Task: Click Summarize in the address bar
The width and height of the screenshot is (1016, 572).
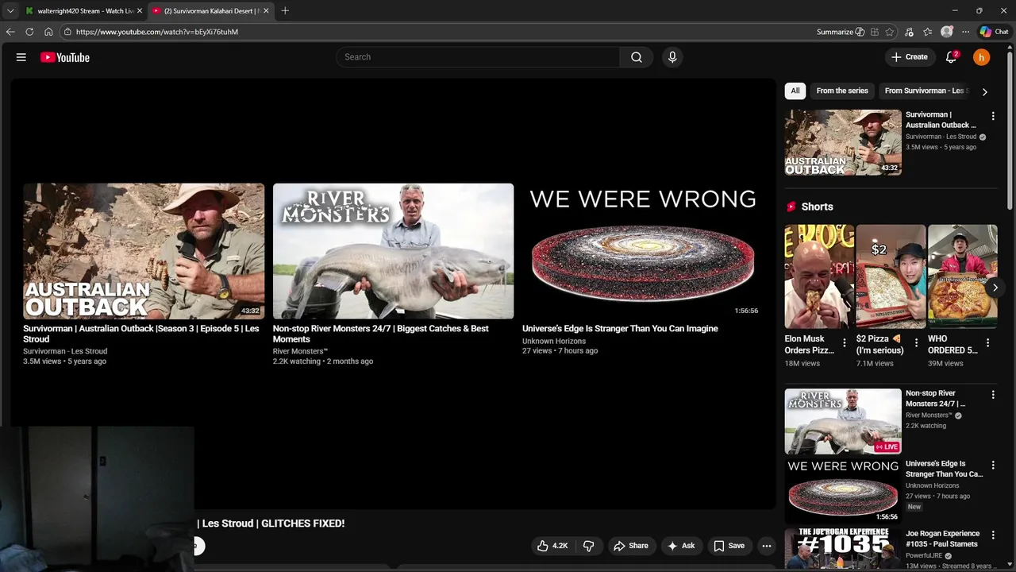Action: tap(840, 32)
